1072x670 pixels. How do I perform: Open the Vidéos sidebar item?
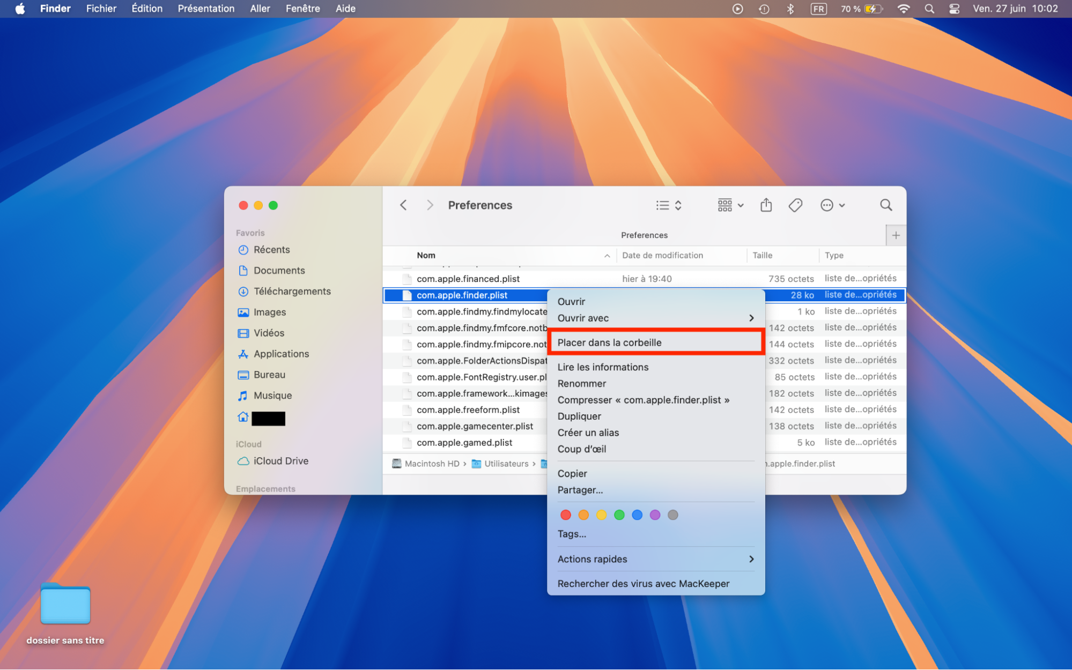pos(269,333)
